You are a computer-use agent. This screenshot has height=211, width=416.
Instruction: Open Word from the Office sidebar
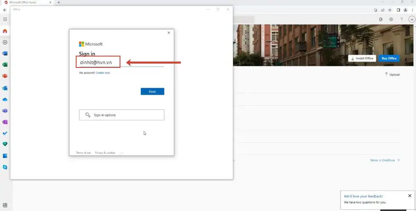tap(5, 53)
